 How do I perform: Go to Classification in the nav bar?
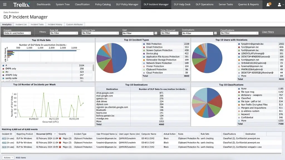click(82, 4)
